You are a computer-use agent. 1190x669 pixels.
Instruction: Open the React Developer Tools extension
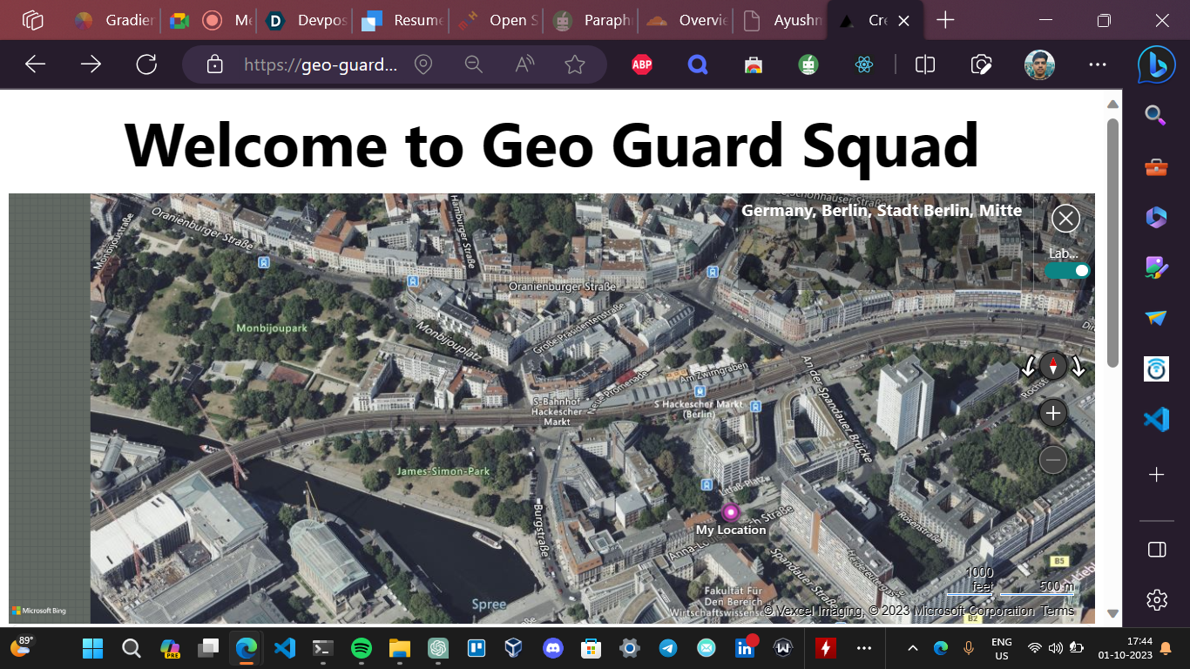point(864,64)
